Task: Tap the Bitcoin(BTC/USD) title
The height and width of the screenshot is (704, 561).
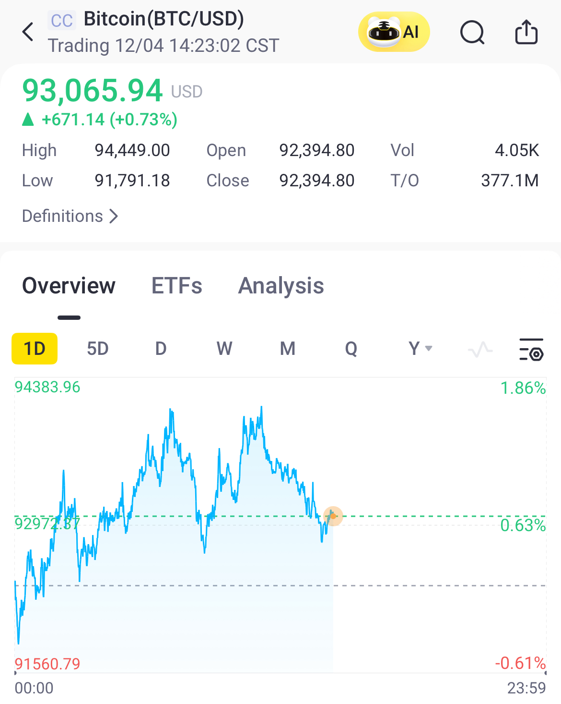Action: 164,19
